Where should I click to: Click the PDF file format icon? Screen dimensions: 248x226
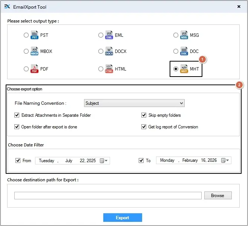point(34,69)
